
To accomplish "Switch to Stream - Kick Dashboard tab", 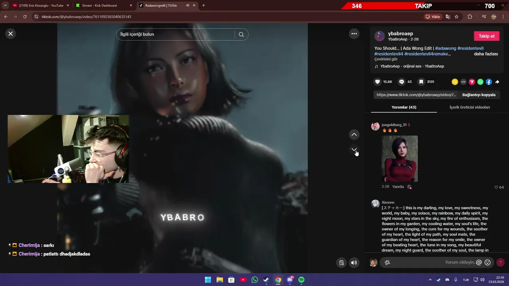I will 99,6.
